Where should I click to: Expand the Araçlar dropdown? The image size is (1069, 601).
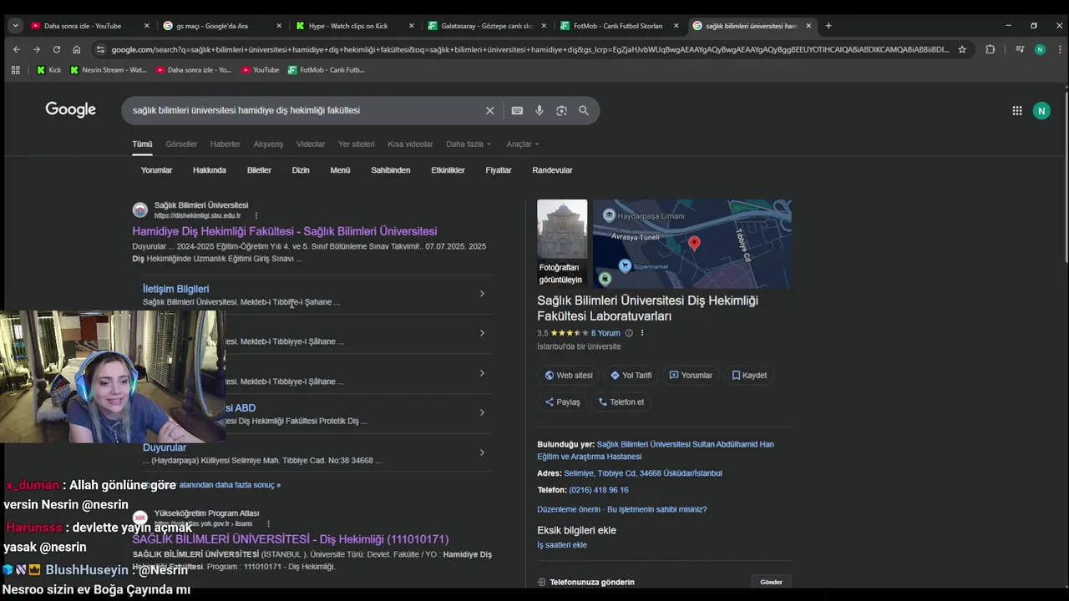(x=523, y=144)
